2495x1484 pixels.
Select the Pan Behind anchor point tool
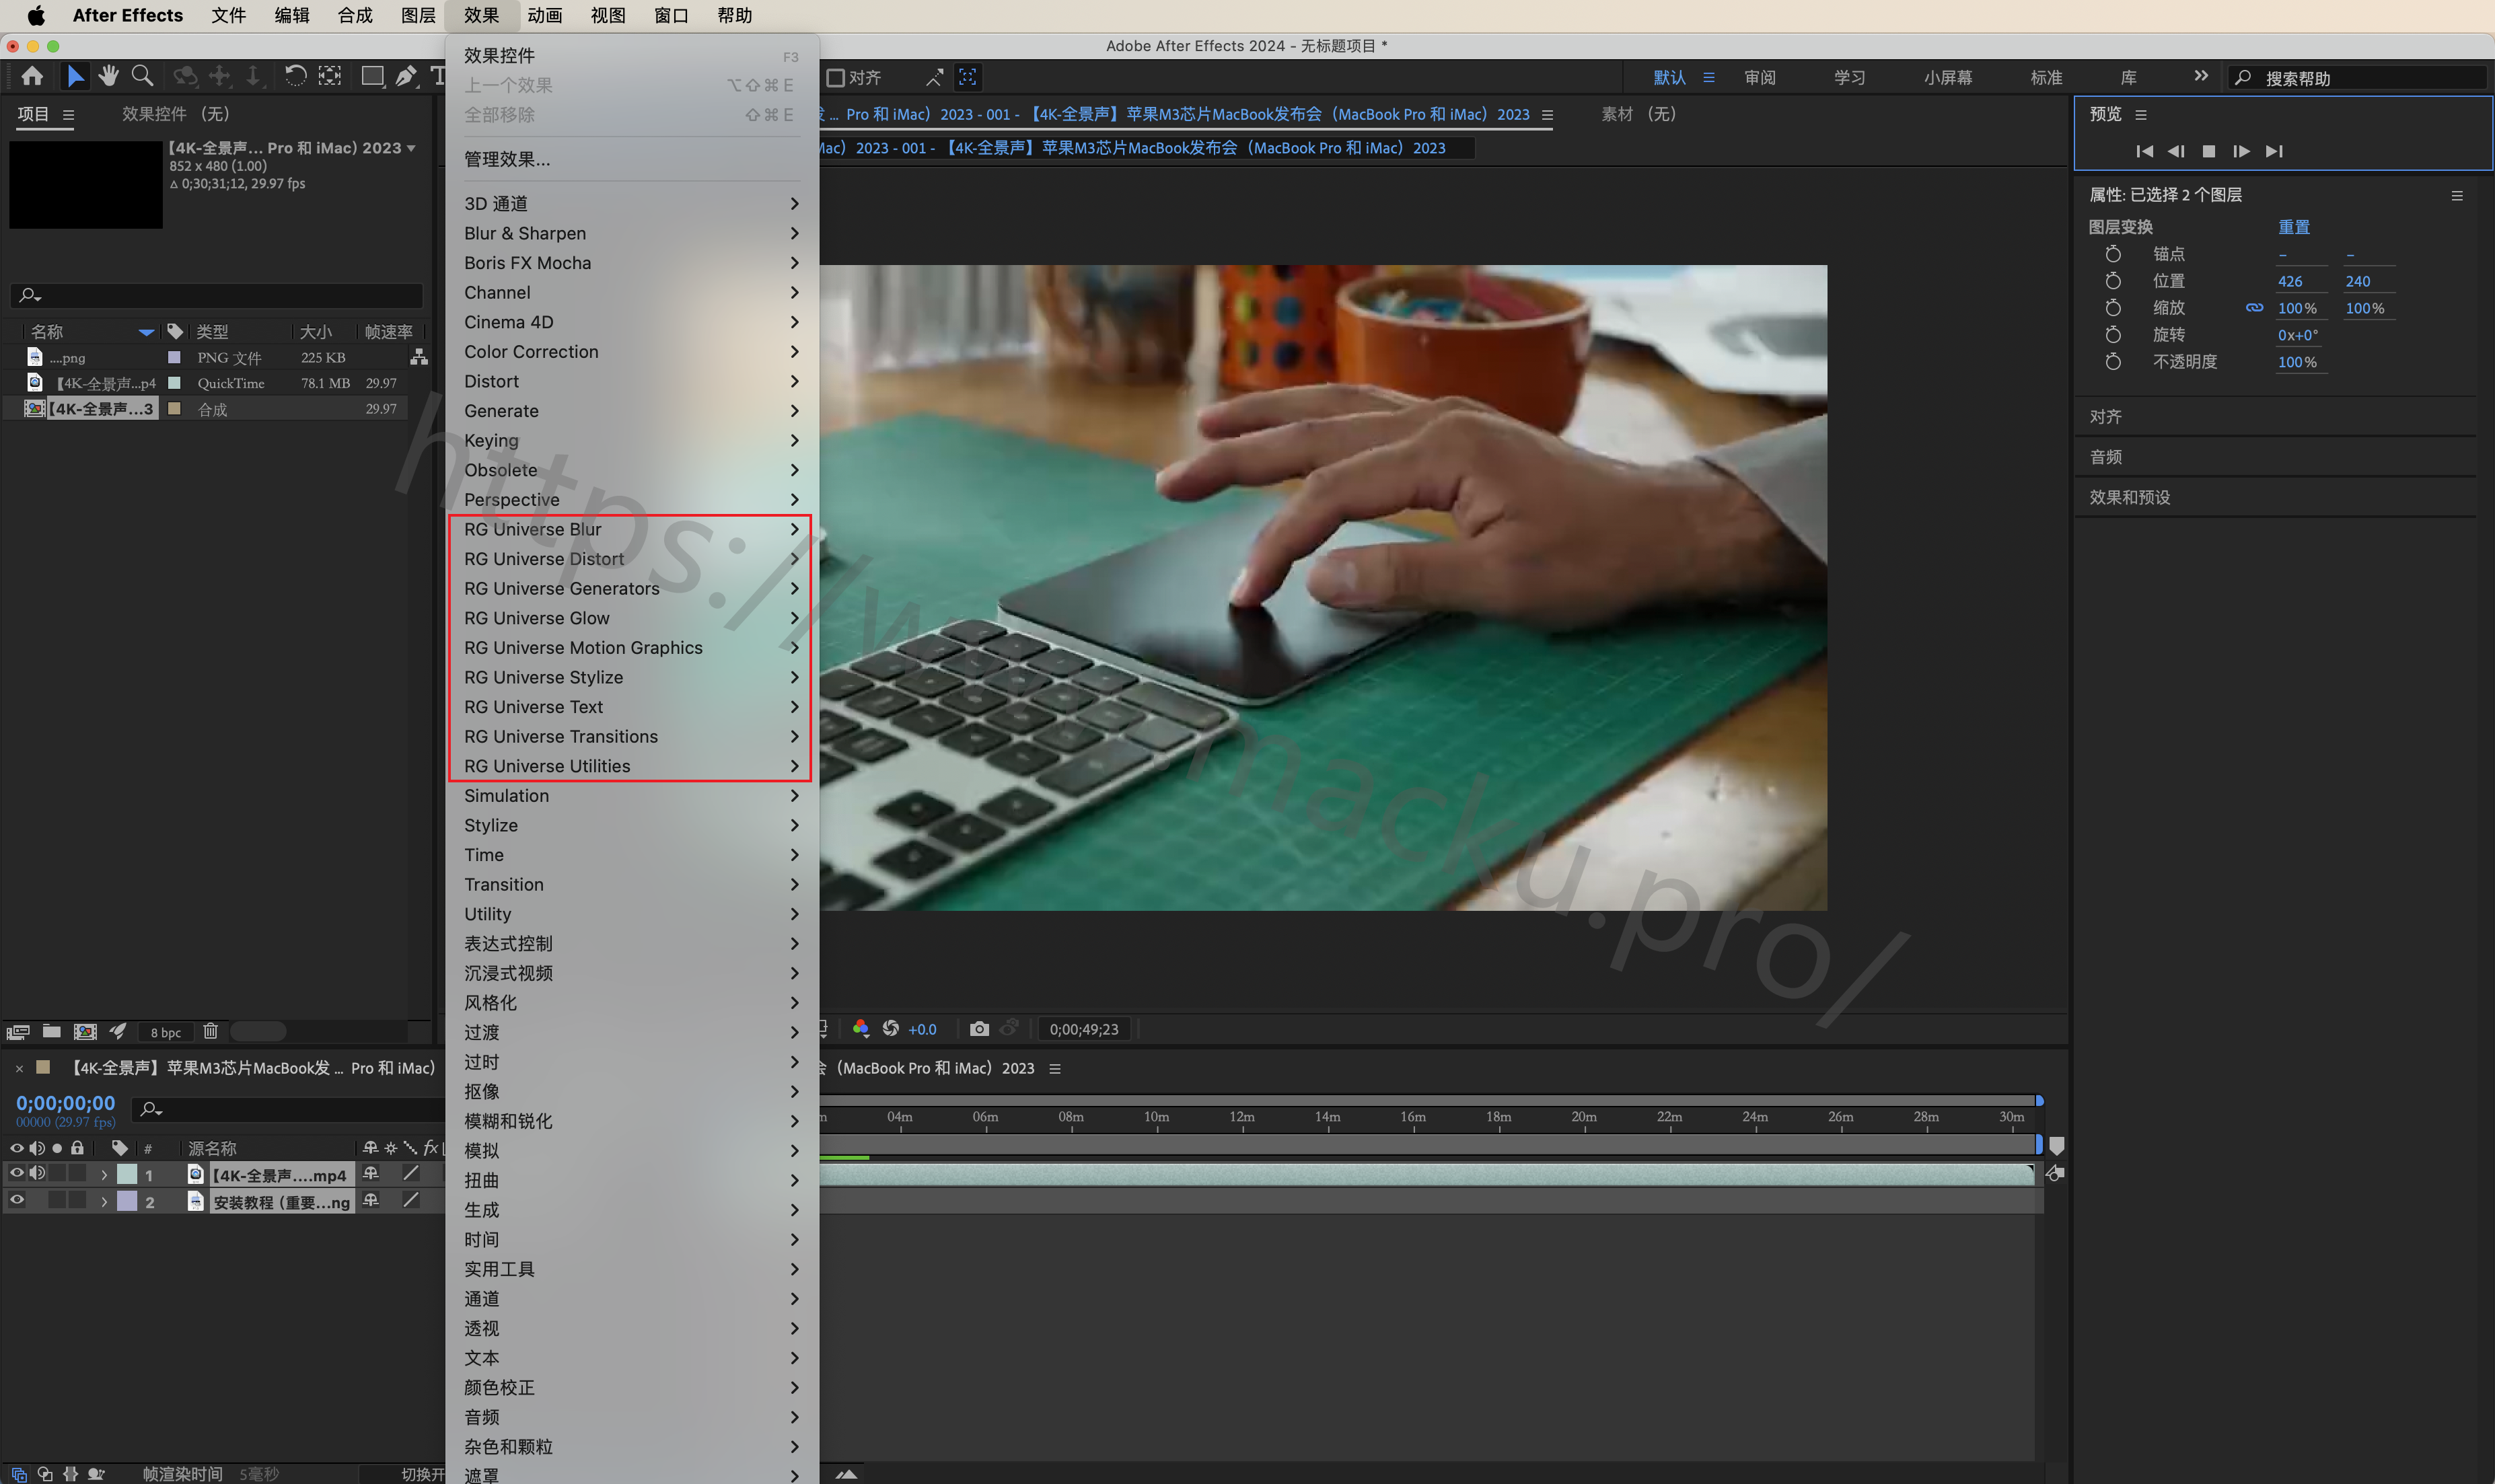pos(330,76)
